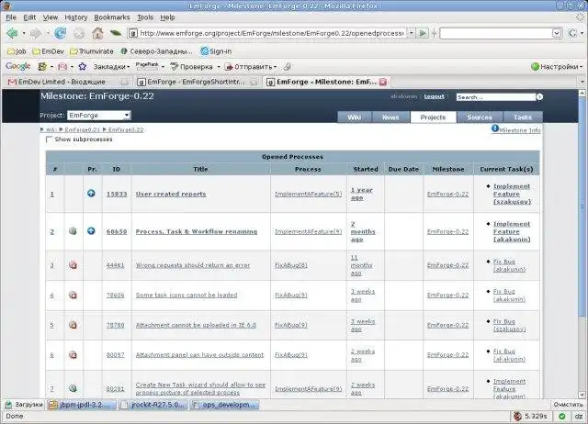The image size is (588, 424).
Task: Click the search go icon next to Search field
Action: pyautogui.click(x=539, y=96)
